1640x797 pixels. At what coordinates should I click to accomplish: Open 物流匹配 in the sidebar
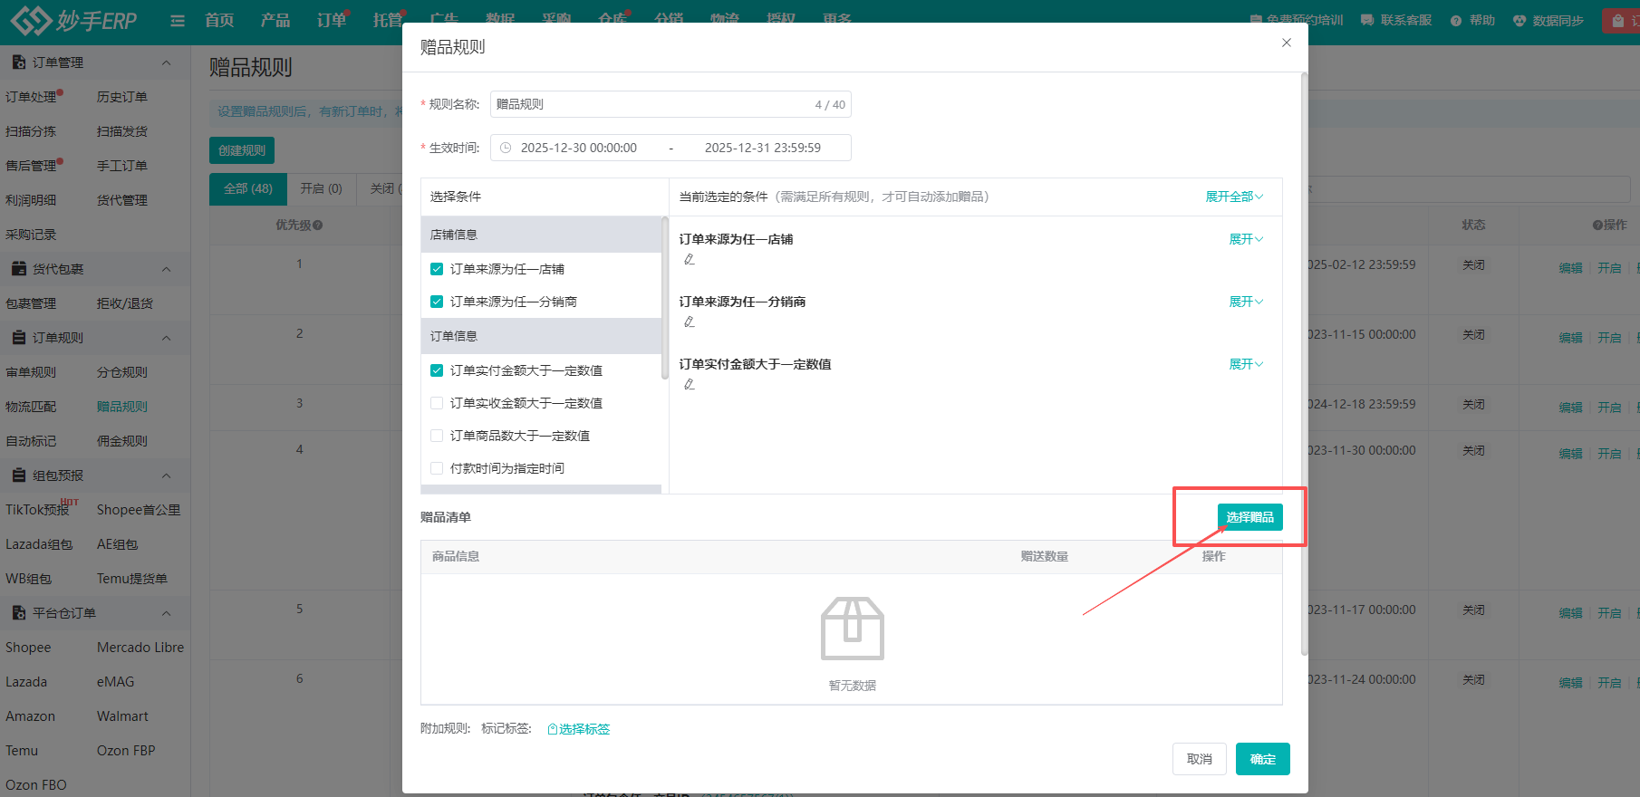pos(31,407)
